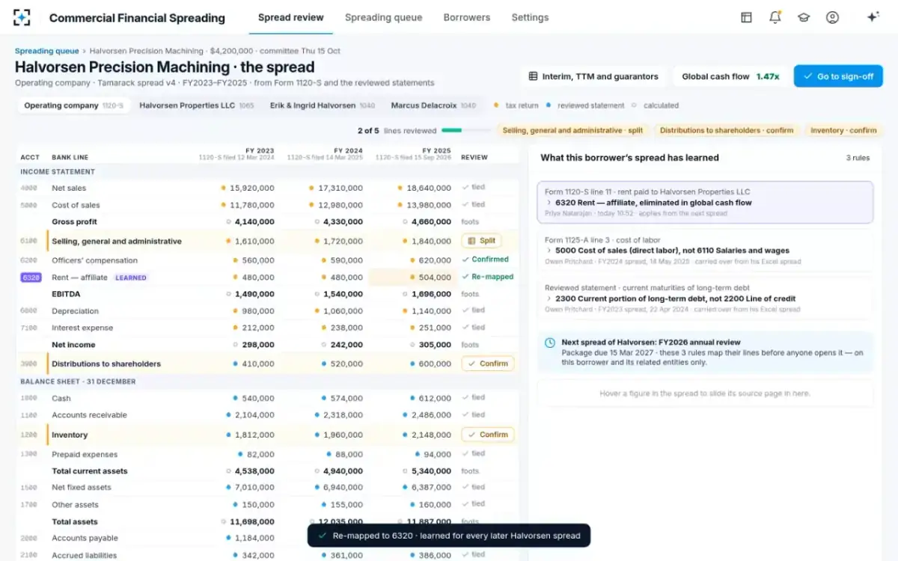
Task: Click the orange source dot beside 15,920,000
Action: (223, 188)
